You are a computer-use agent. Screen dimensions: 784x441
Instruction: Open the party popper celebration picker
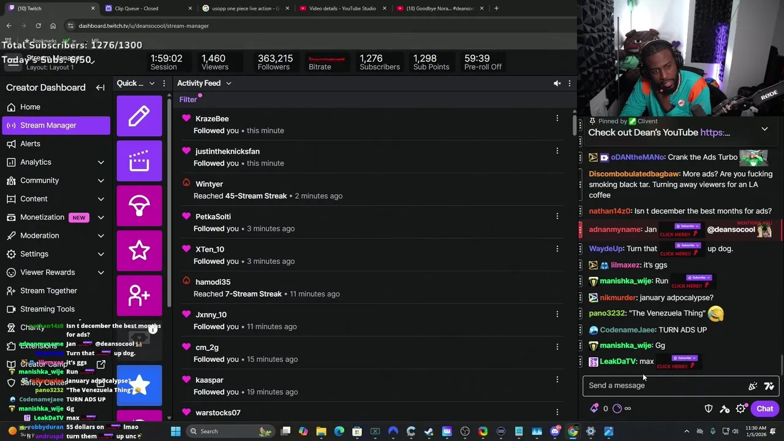pos(753,386)
